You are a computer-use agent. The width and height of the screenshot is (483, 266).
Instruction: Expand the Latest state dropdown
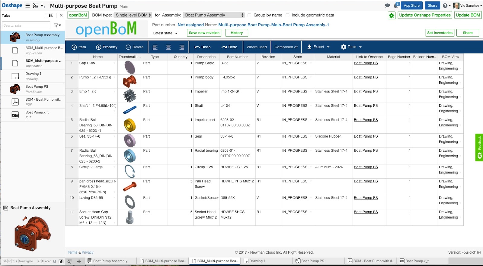pos(165,33)
